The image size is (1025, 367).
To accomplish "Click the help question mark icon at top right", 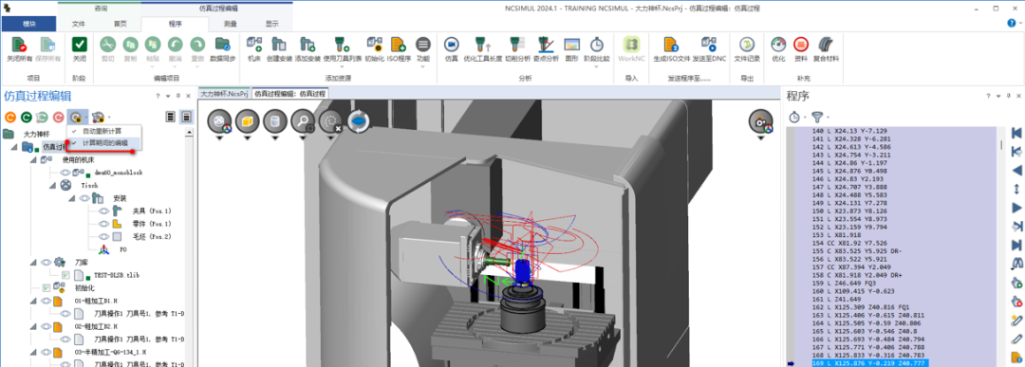I will 1012,24.
